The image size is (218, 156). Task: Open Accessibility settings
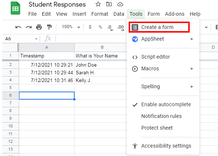[x=163, y=146]
